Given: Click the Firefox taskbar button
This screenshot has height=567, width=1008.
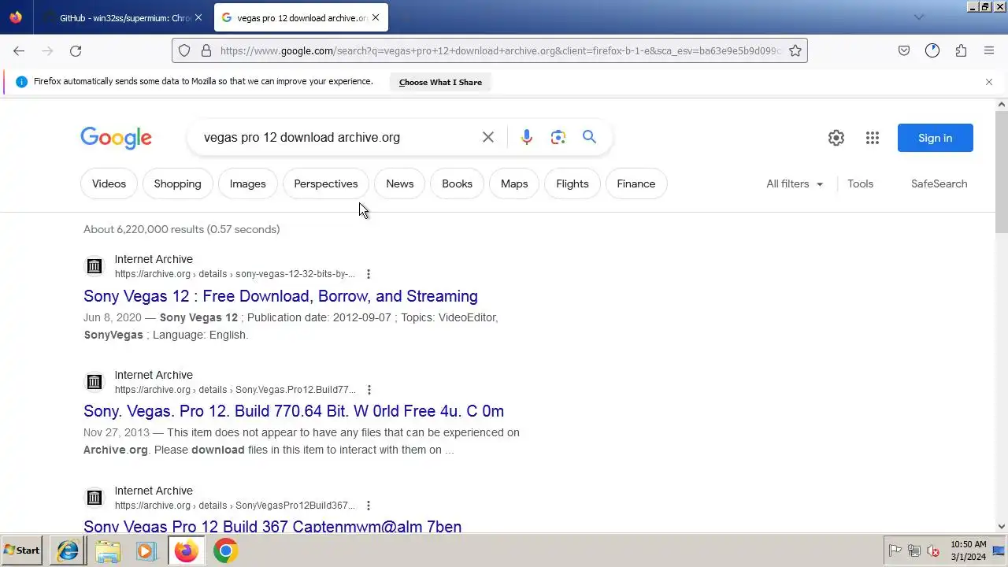Looking at the screenshot, I should pos(187,550).
